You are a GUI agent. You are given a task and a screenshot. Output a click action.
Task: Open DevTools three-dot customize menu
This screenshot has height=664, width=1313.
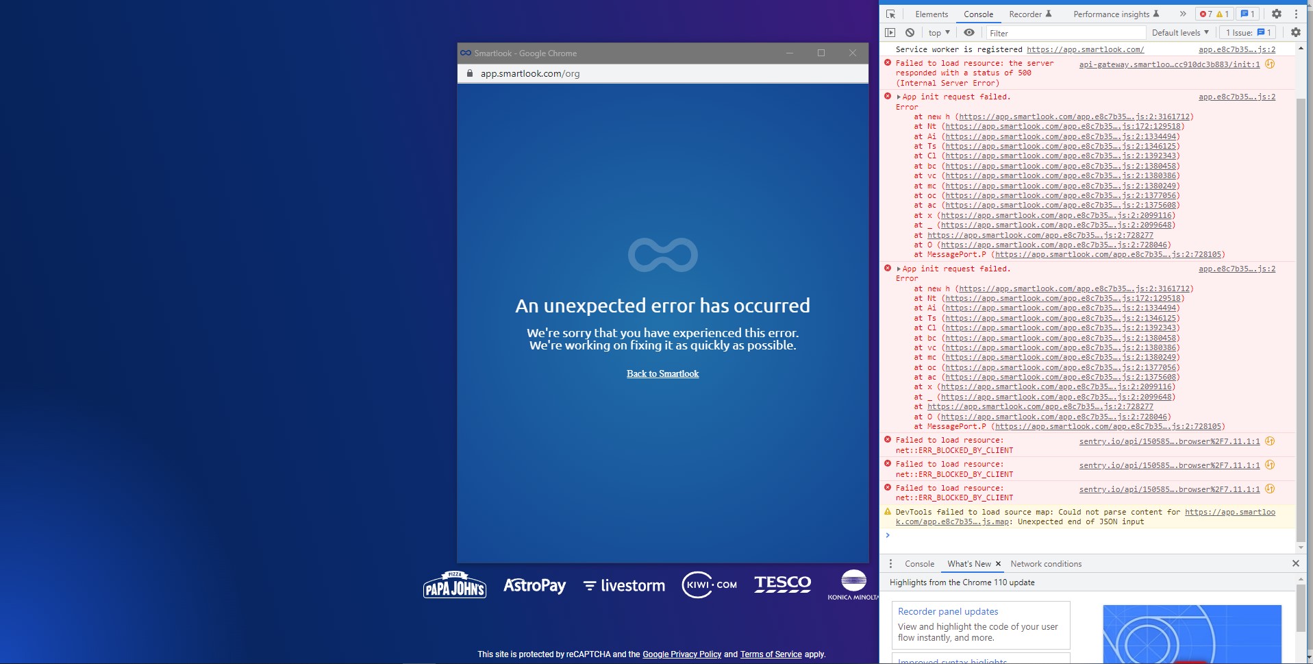pos(1296,14)
